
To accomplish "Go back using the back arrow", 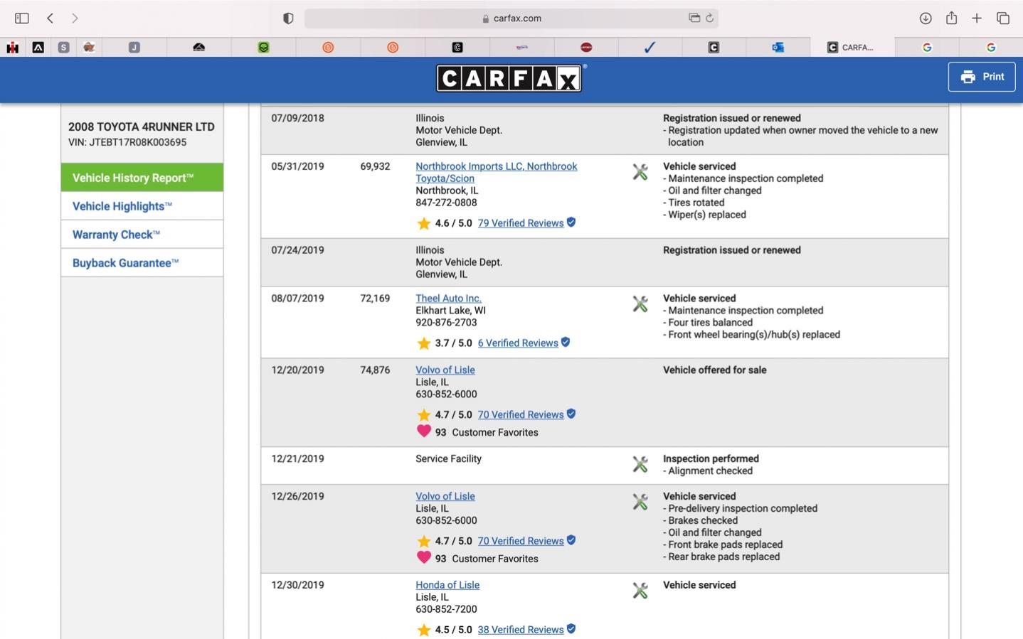I will 50,18.
